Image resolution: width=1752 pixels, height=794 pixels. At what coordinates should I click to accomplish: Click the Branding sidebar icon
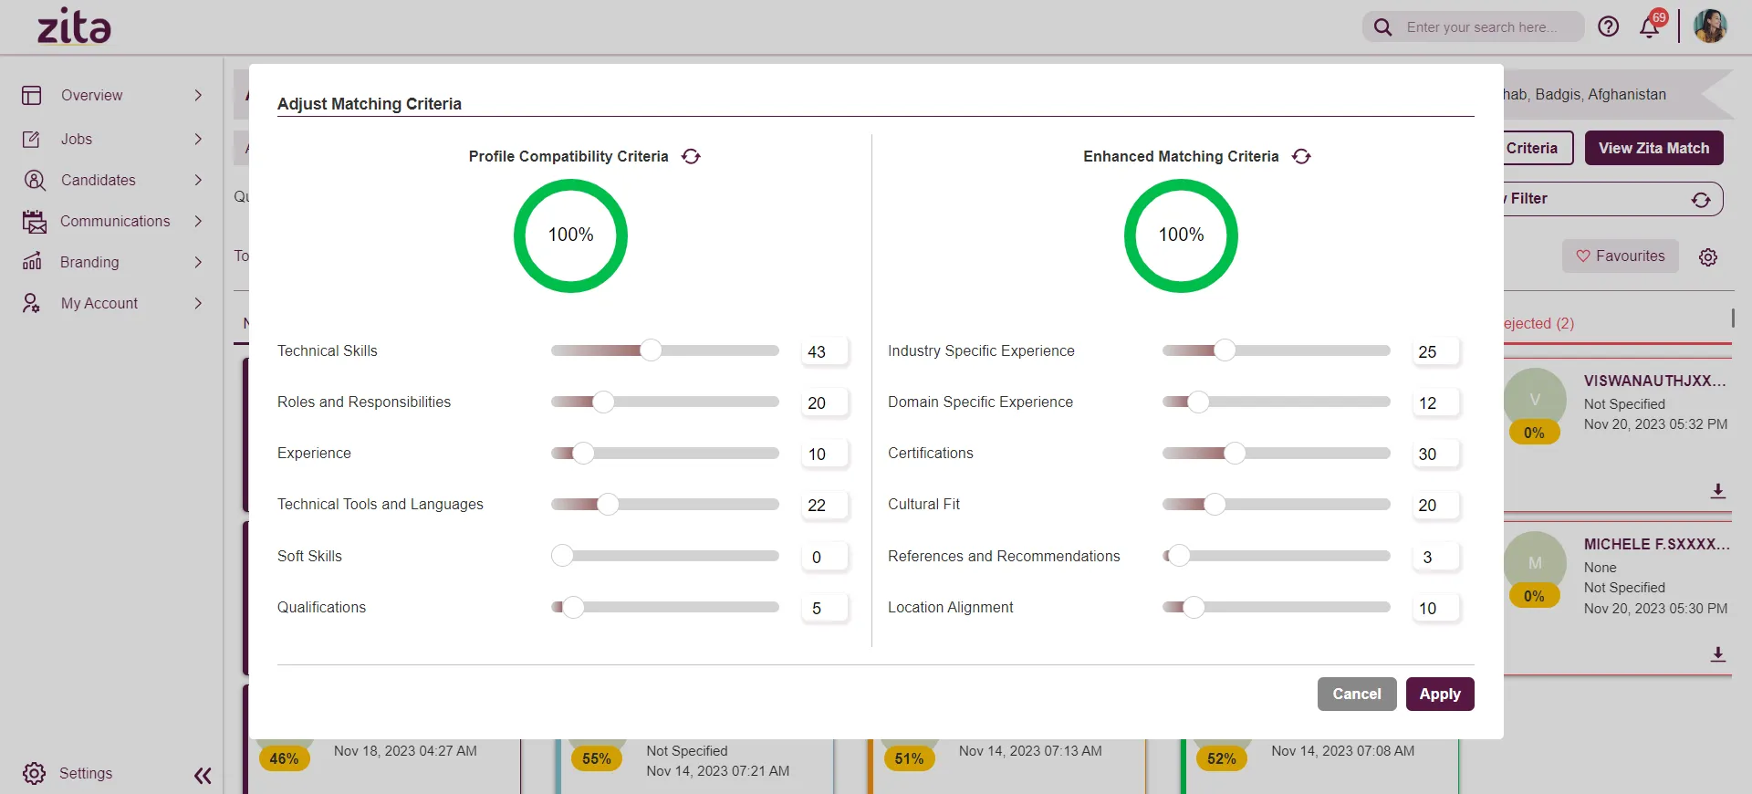click(32, 262)
